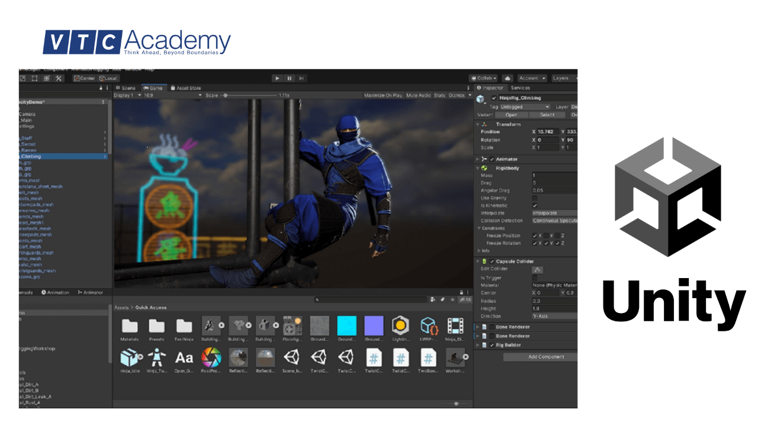Select the Play button in the toolbar
Screen dimensions: 758x426
coord(277,78)
